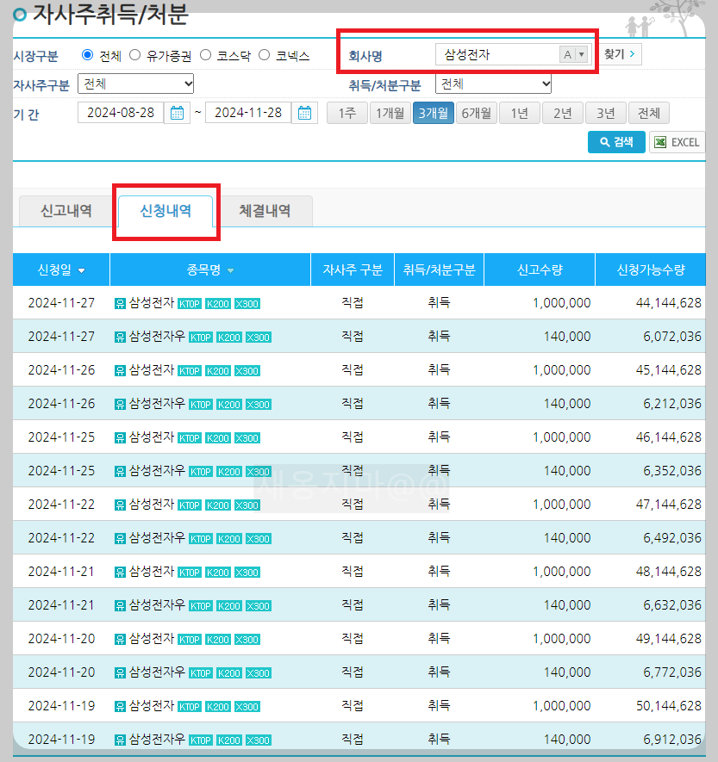
Task: Switch to the 체결내역 tab
Action: coord(264,211)
